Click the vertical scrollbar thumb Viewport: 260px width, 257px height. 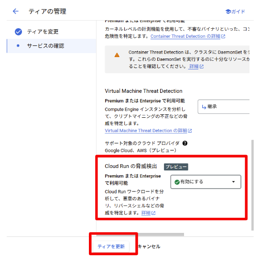252,185
